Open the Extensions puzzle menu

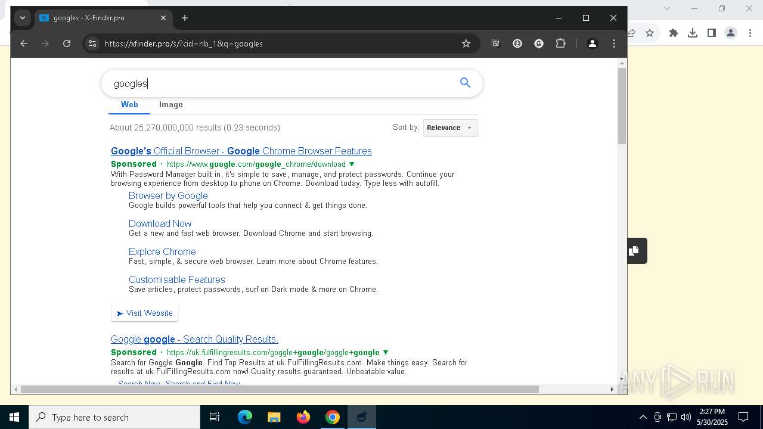pos(560,43)
